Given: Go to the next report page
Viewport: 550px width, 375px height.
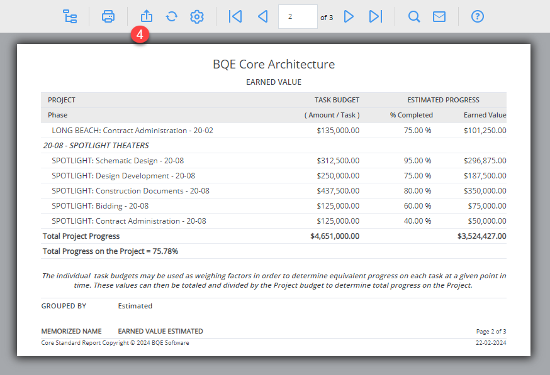Looking at the screenshot, I should click(x=349, y=16).
